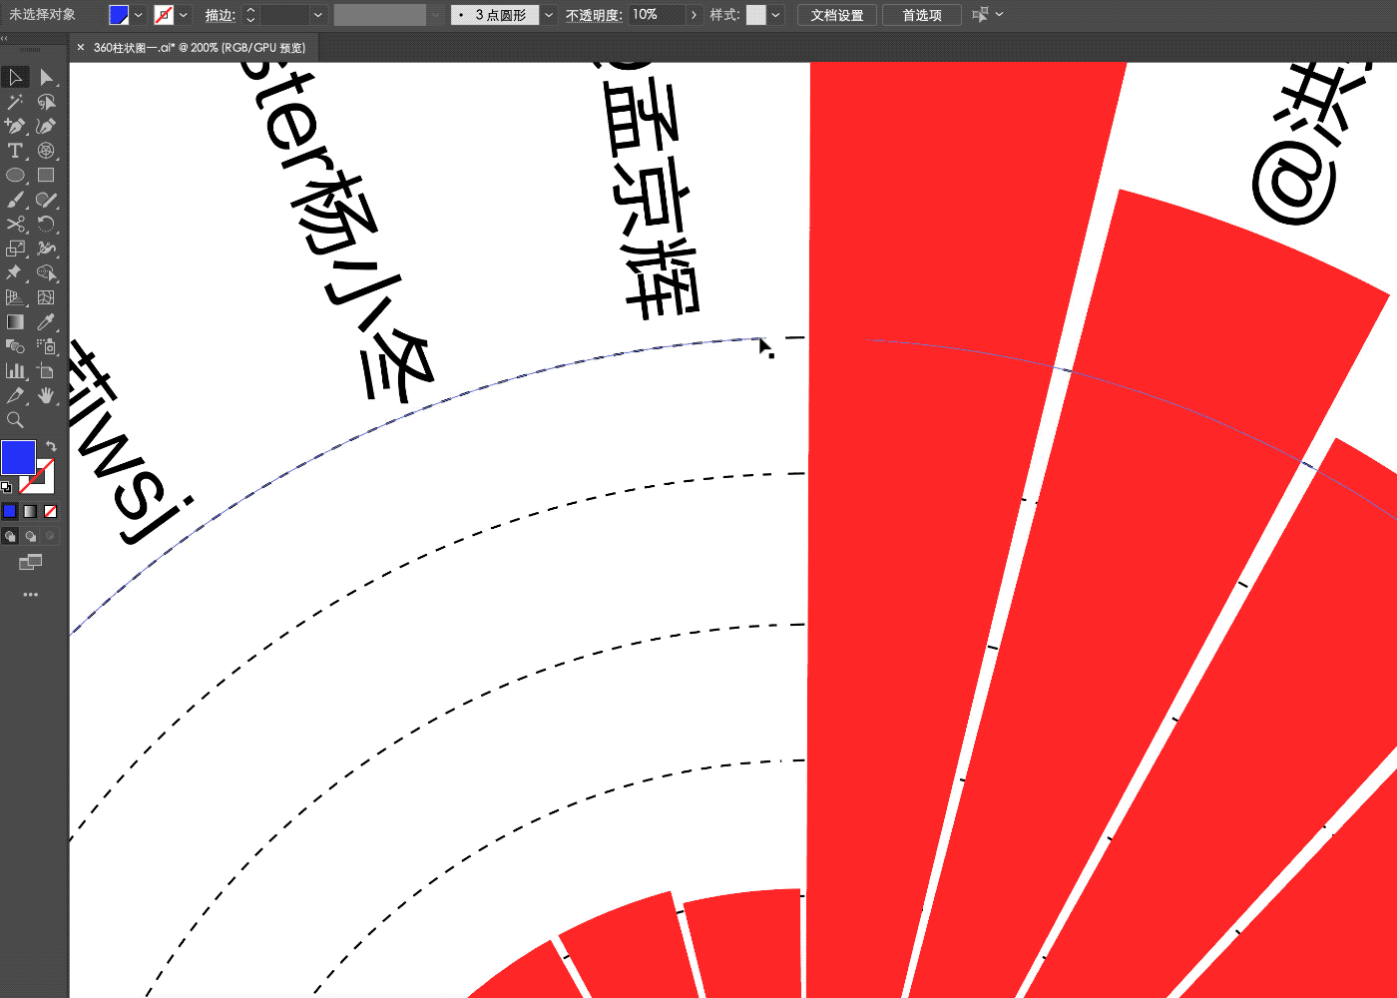The height and width of the screenshot is (998, 1397).
Task: Click the 不透明度 opacity label link
Action: pyautogui.click(x=594, y=15)
